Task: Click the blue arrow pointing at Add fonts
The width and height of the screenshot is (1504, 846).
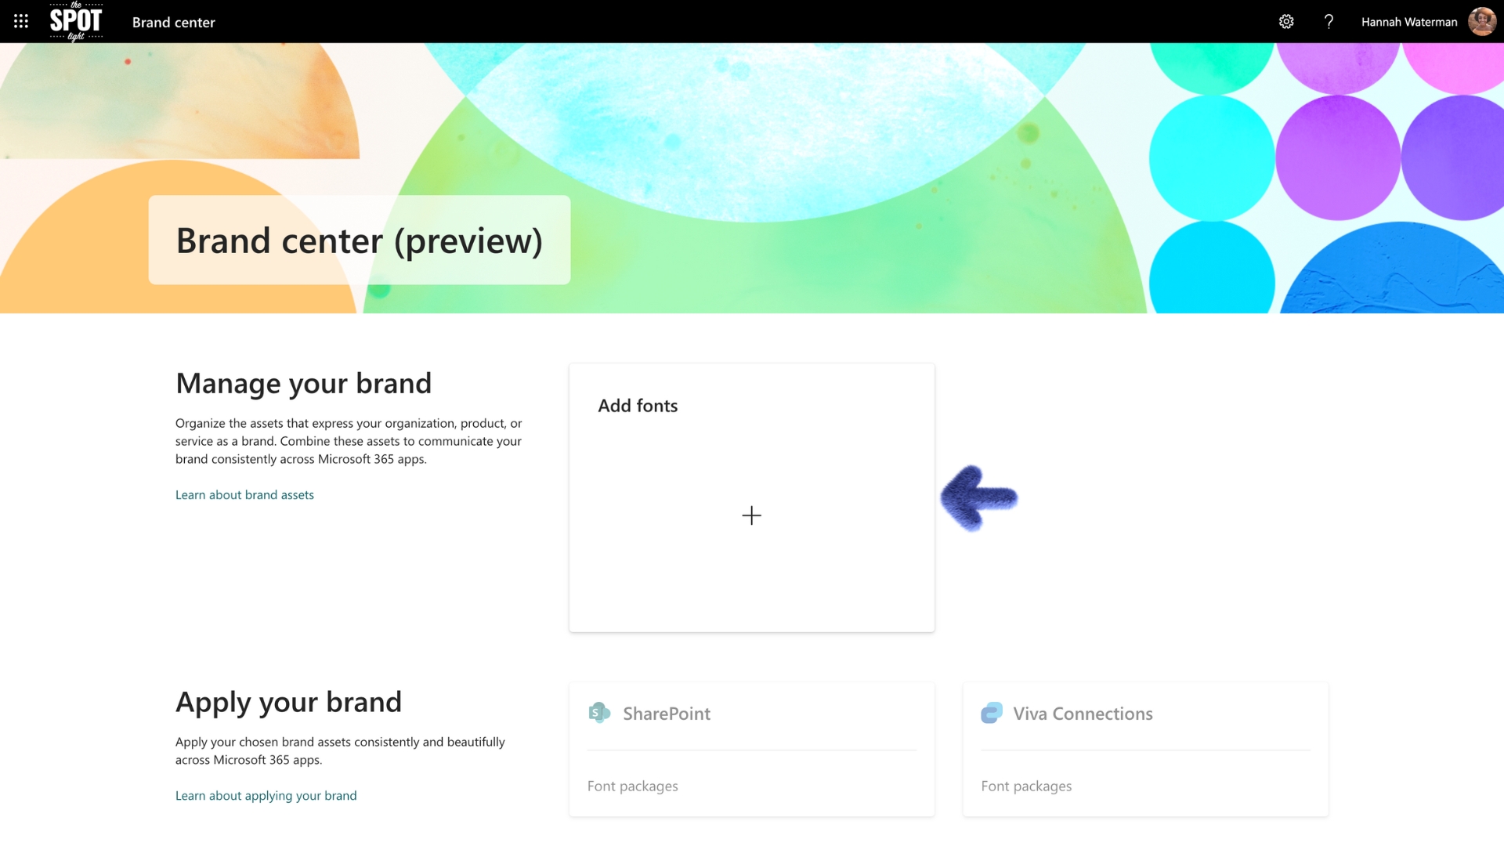Action: click(x=980, y=499)
